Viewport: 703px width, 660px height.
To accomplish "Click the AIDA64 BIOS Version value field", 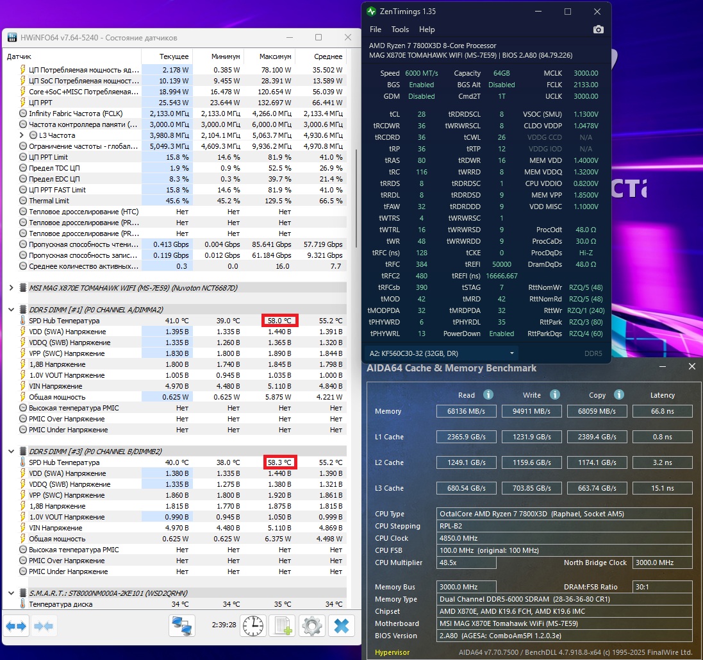I will pyautogui.click(x=565, y=636).
